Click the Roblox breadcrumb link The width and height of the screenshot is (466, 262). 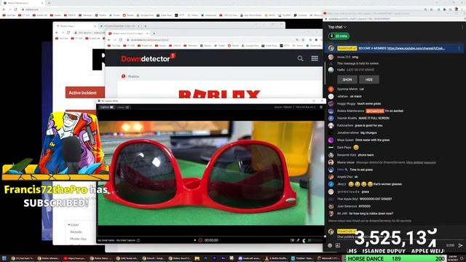coord(133,76)
